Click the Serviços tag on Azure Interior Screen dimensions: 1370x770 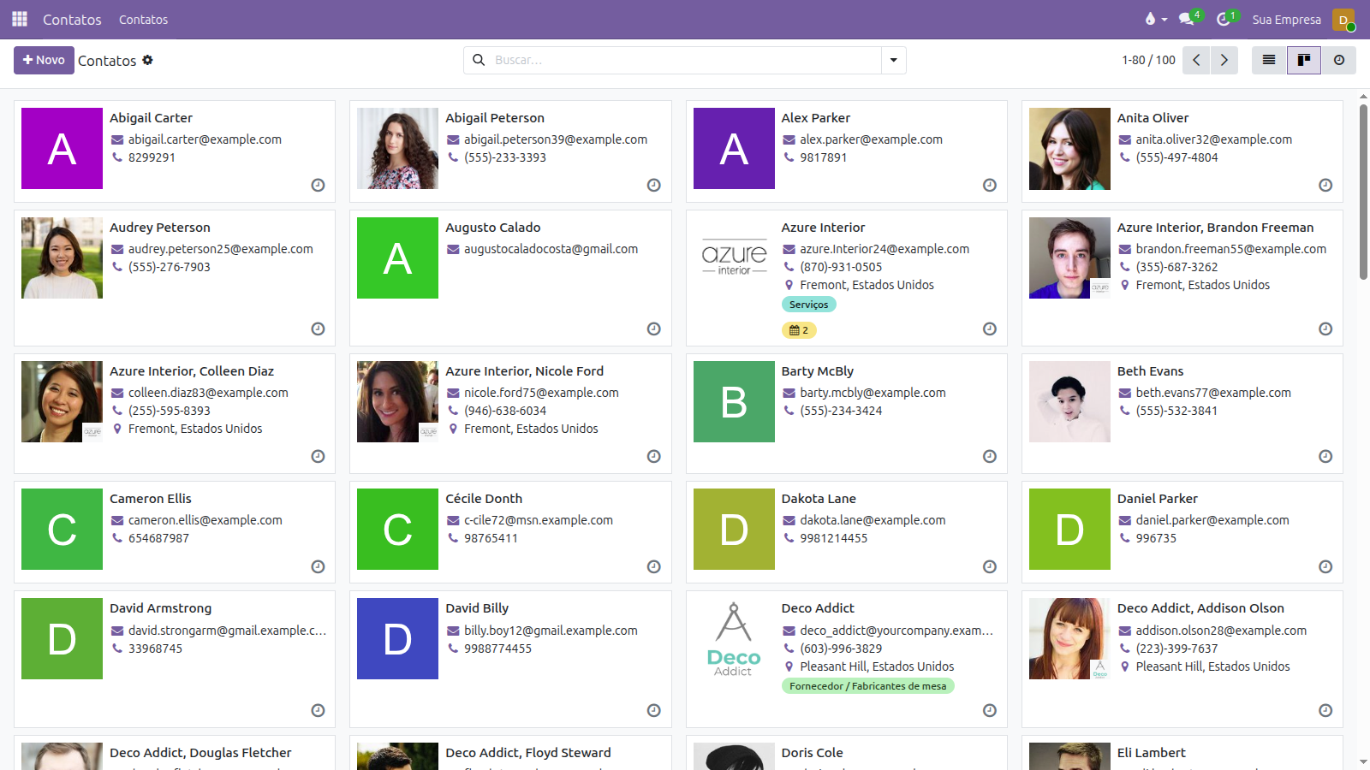pos(808,305)
